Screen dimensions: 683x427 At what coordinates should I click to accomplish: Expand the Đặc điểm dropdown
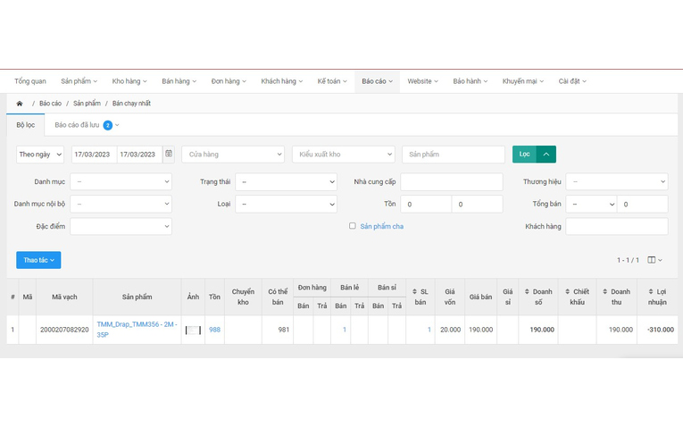[121, 226]
